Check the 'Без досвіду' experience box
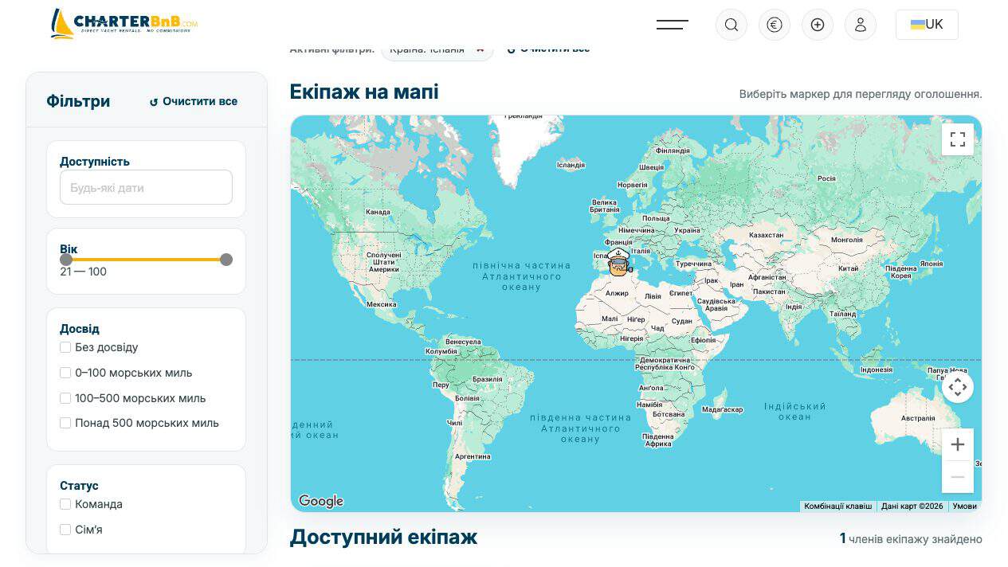The image size is (1008, 567). [65, 347]
